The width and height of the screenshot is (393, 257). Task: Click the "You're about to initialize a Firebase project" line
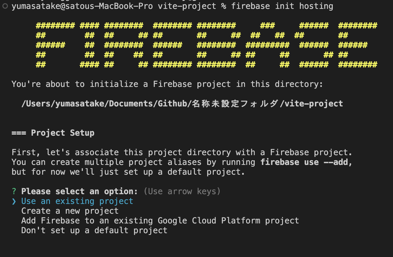[x=167, y=84]
